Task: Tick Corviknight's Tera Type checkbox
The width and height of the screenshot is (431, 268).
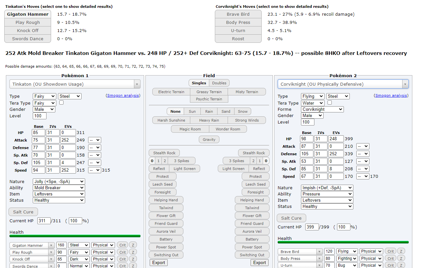Action: pos(329,103)
